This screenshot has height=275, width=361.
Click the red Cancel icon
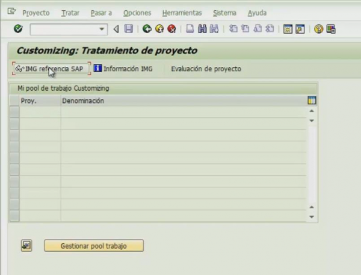pyautogui.click(x=171, y=29)
